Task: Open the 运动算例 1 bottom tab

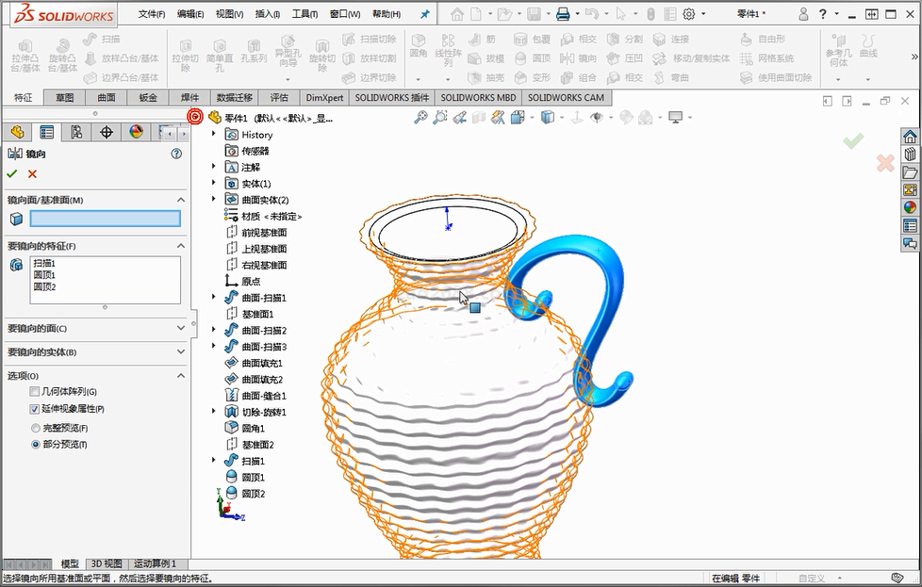Action: click(154, 563)
